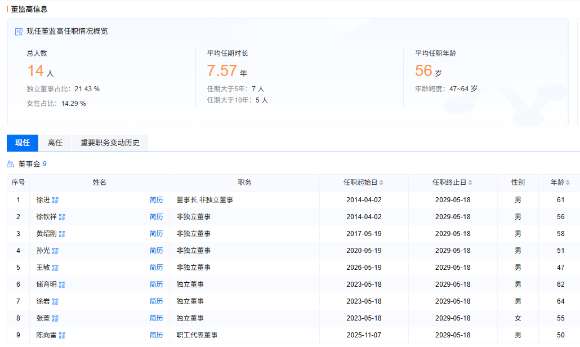Click the name 徐钦祥 in the table
Screen dimensions: 580x347
click(x=46, y=217)
